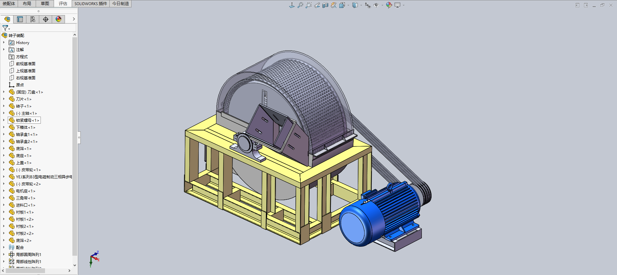
Task: Expand the 注解 node
Action: (x=4, y=49)
